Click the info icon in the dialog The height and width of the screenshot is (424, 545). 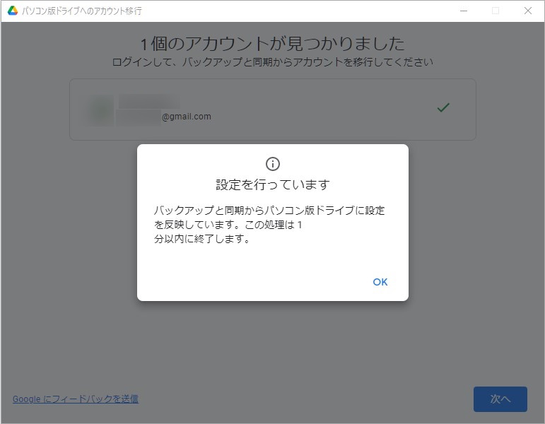[273, 163]
